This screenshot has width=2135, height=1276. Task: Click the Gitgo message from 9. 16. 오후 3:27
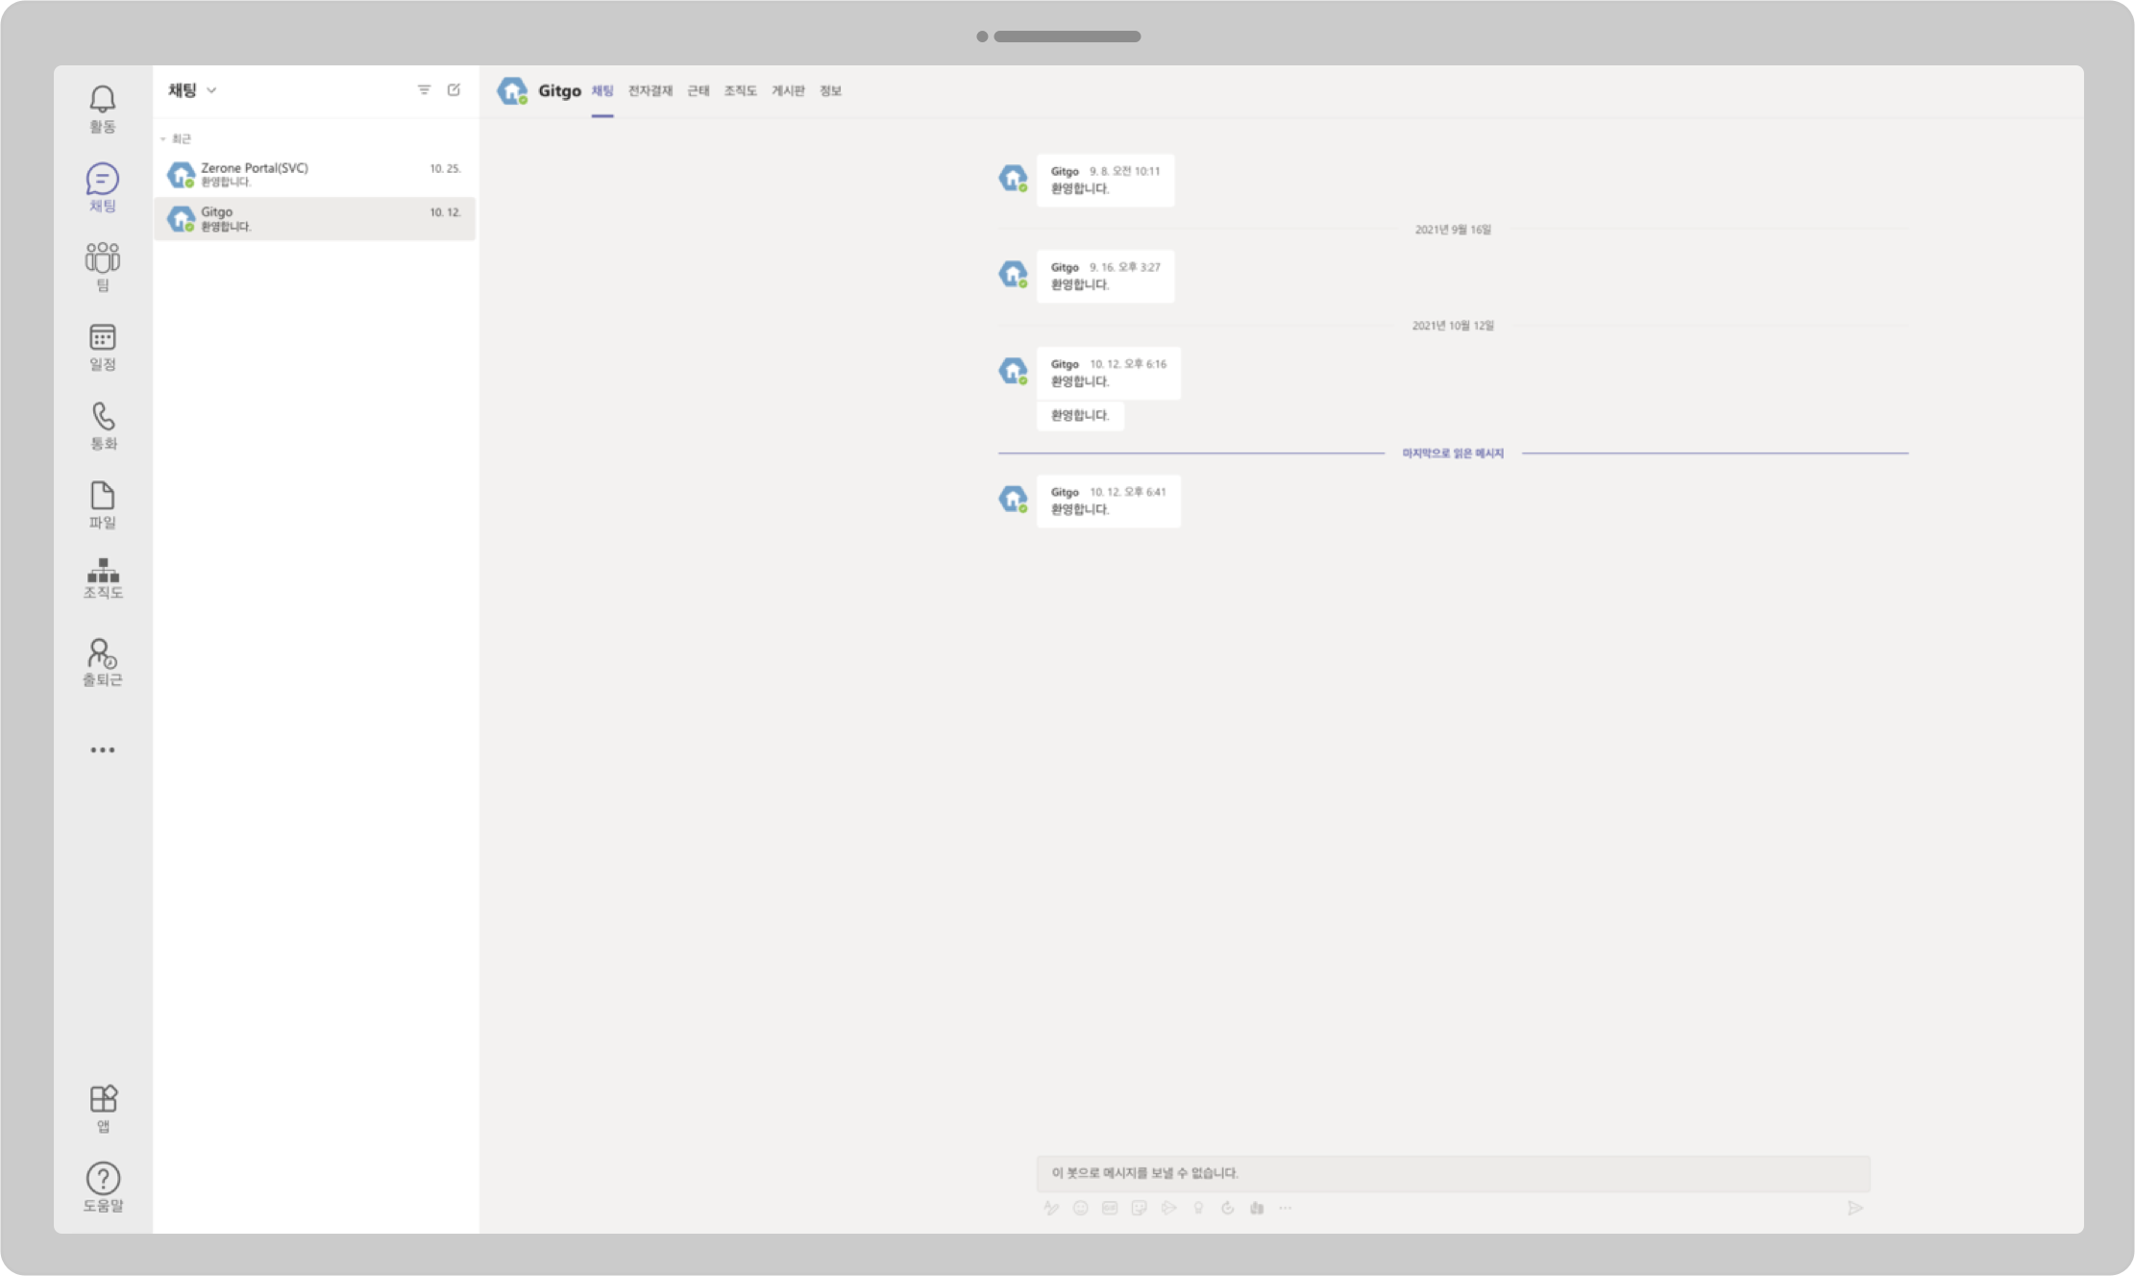(x=1105, y=276)
